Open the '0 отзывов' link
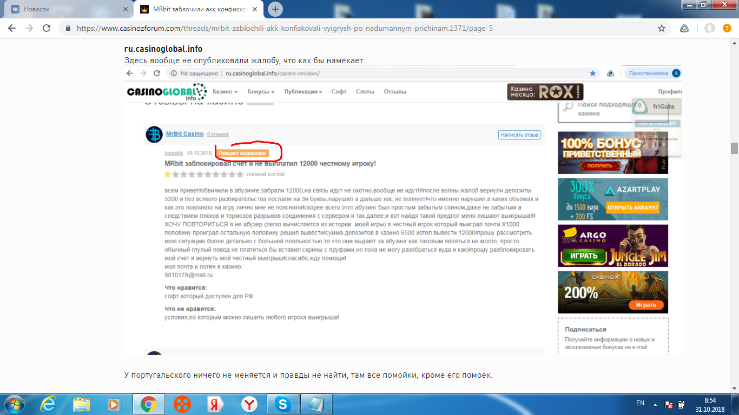739x415 pixels. point(218,135)
